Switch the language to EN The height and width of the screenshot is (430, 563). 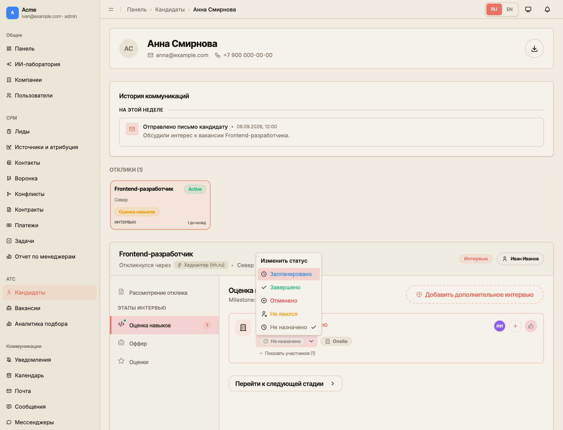click(509, 9)
